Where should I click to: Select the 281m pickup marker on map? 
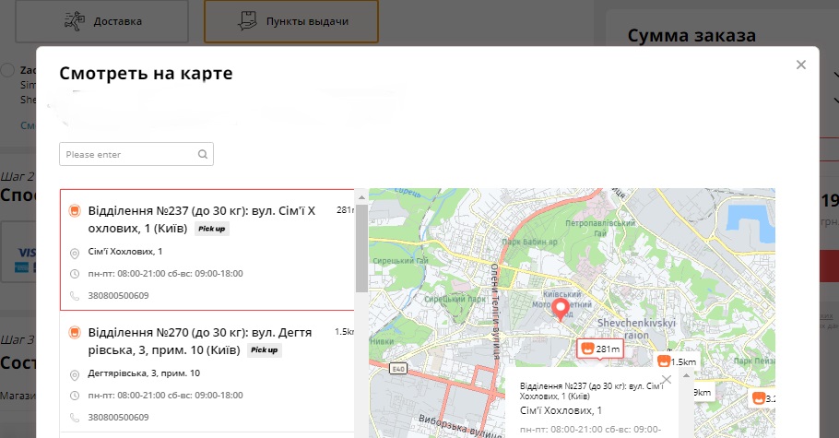coord(600,349)
